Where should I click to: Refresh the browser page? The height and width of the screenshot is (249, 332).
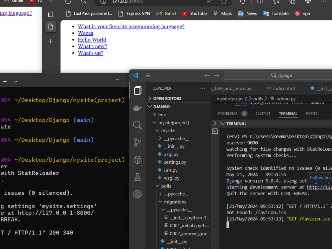(x=68, y=2)
